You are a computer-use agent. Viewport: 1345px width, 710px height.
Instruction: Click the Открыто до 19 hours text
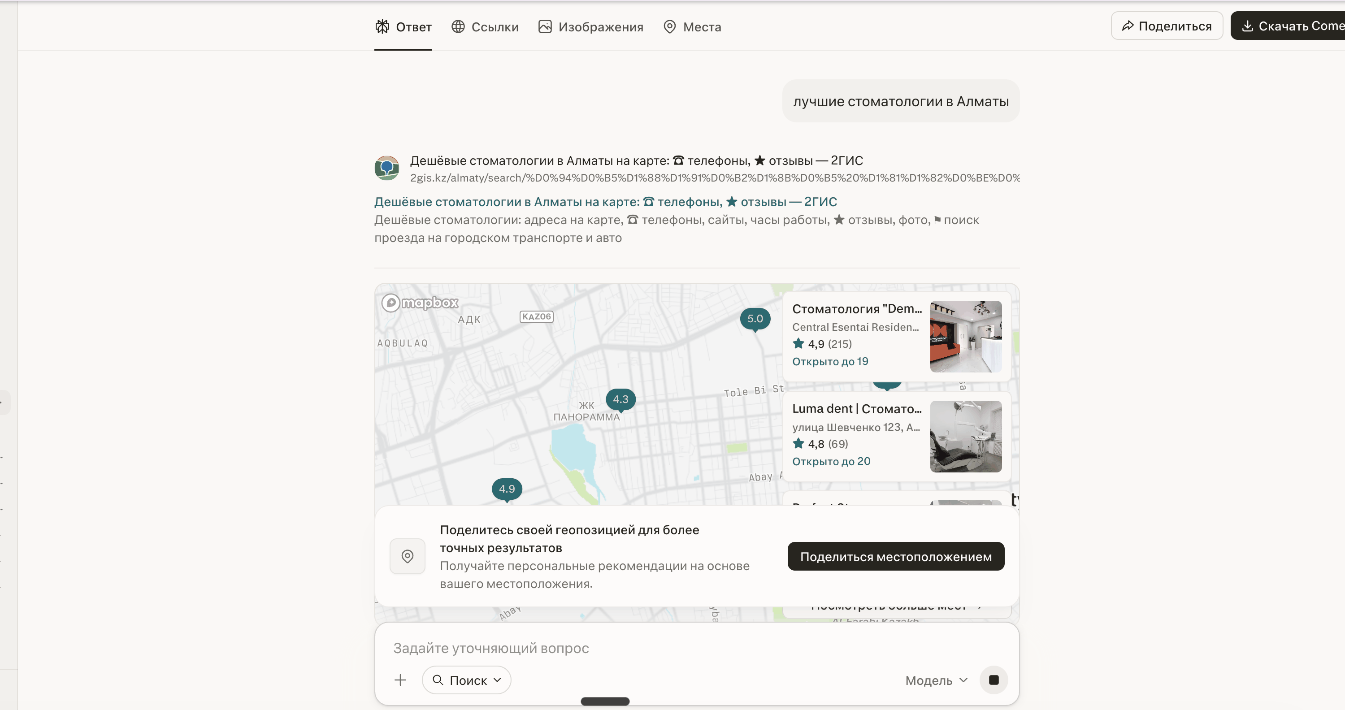(x=830, y=361)
